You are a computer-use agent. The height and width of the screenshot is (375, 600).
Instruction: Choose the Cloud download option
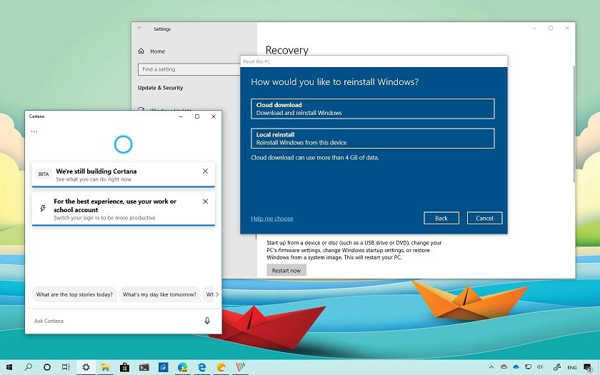[372, 109]
